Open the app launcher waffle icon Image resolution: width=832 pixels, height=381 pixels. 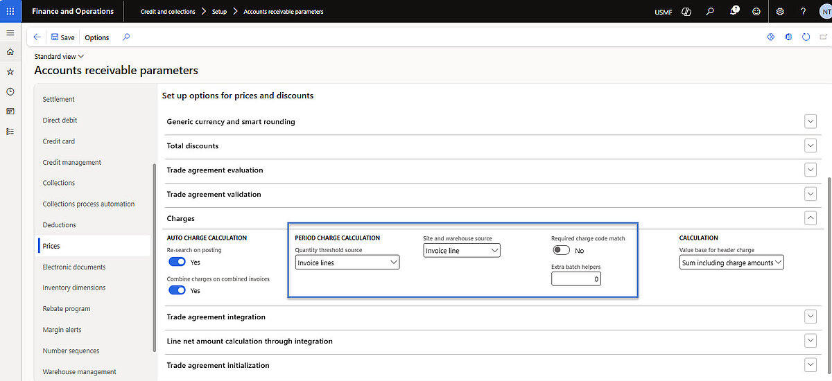(10, 11)
